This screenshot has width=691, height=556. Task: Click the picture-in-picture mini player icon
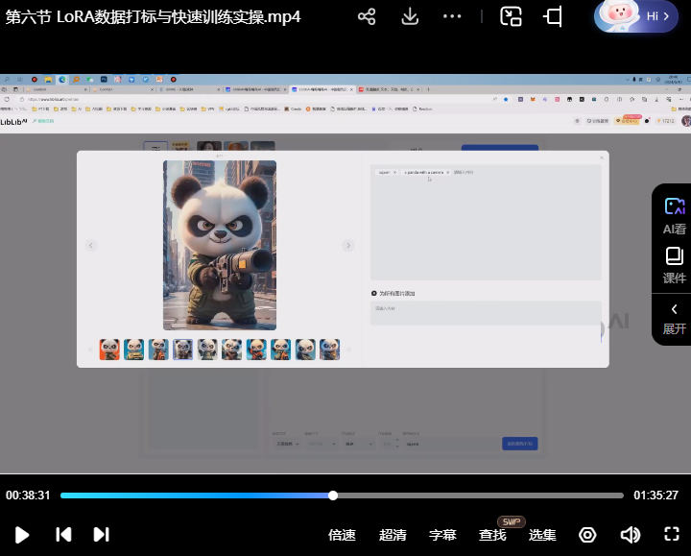[511, 17]
